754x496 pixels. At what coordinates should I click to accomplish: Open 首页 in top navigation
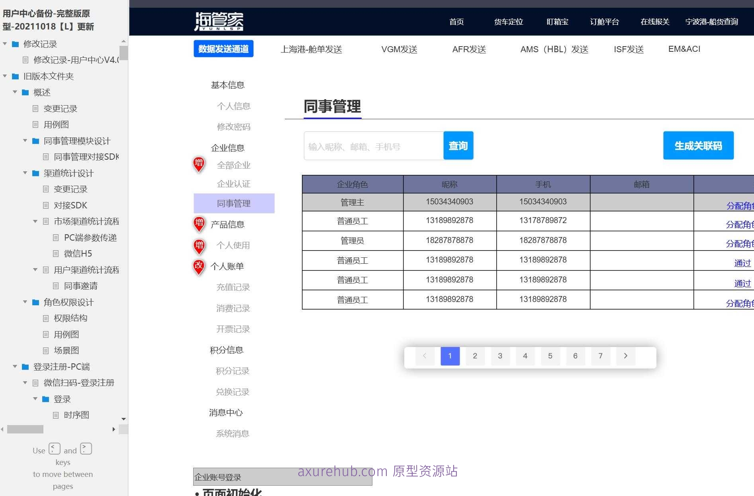point(456,22)
